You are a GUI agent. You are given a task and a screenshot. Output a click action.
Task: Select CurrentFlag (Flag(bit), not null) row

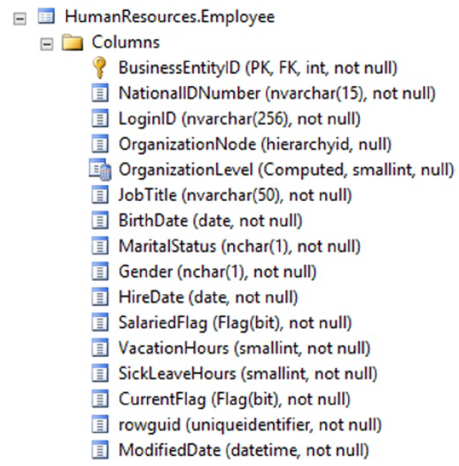(x=234, y=399)
